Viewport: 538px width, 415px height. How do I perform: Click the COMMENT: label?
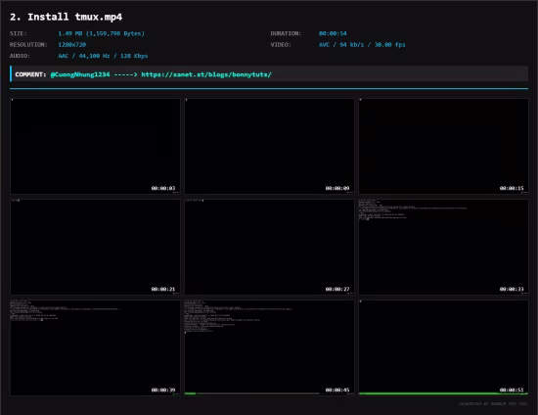coord(30,74)
